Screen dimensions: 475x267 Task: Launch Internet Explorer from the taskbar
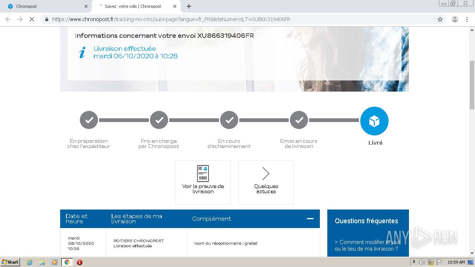(x=30, y=262)
